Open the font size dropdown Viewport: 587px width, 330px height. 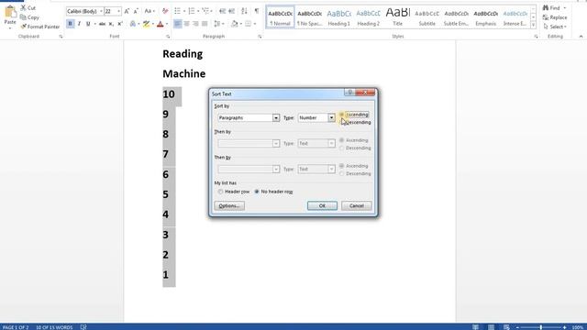coord(118,11)
